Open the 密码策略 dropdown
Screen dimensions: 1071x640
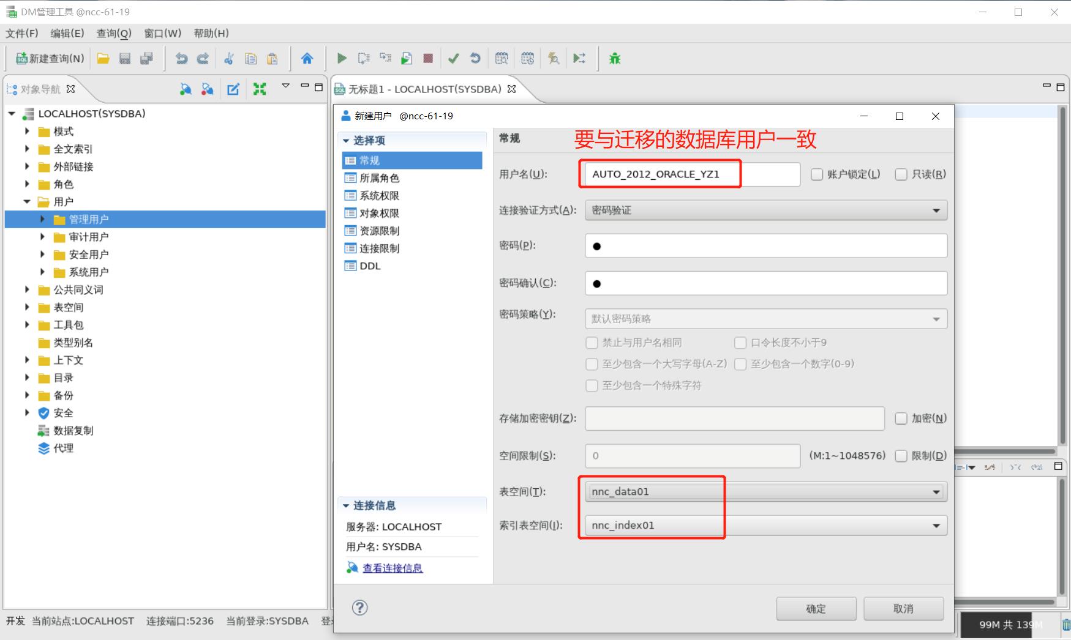766,319
